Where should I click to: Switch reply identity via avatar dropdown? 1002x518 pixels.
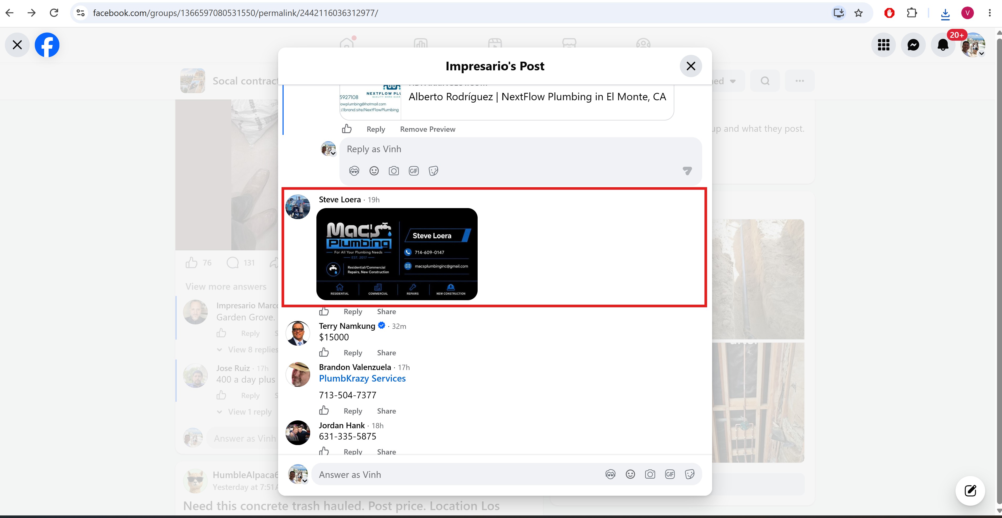click(329, 149)
